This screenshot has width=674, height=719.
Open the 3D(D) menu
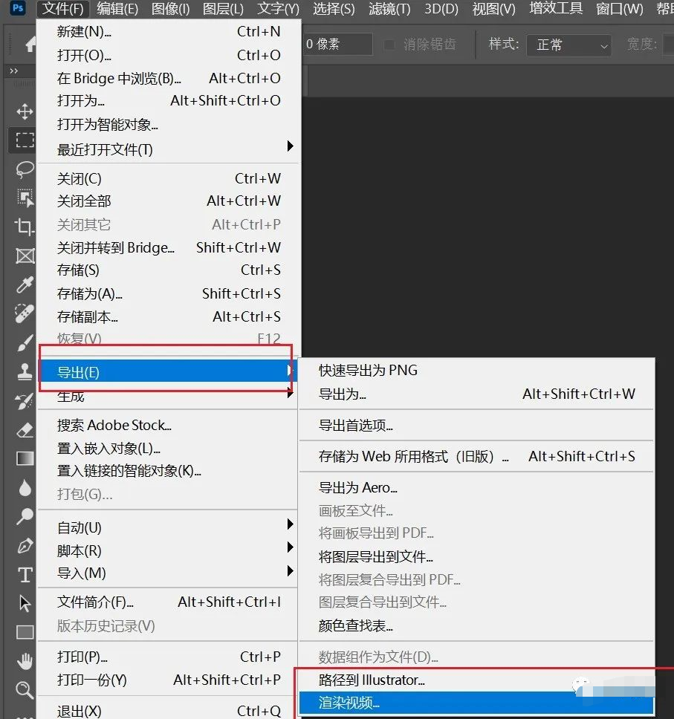pyautogui.click(x=441, y=8)
